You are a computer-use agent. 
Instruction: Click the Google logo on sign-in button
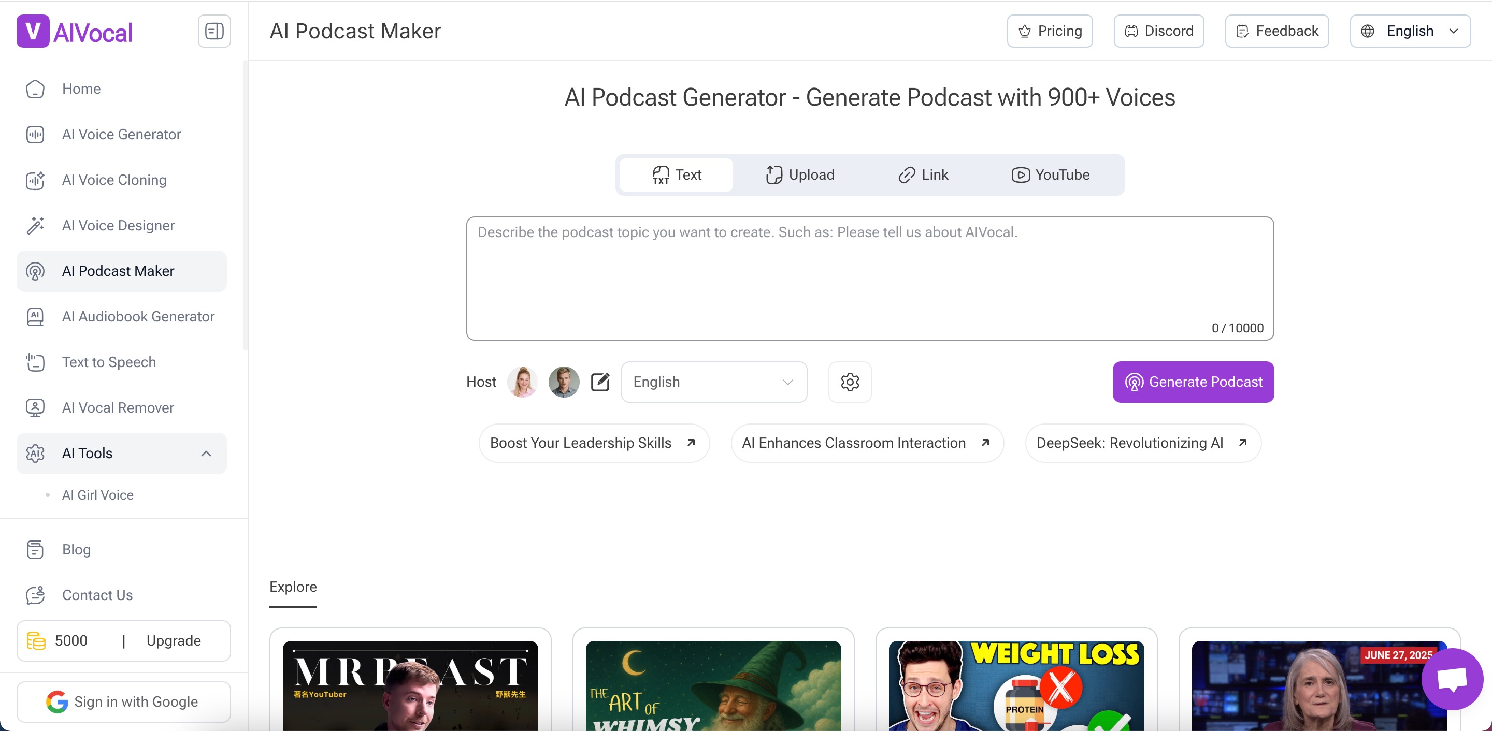(x=57, y=701)
